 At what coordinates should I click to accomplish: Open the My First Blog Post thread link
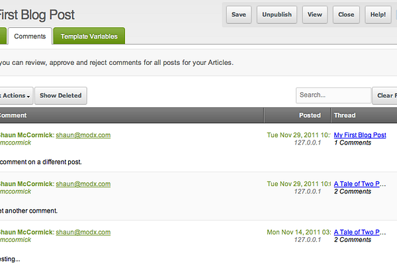(x=360, y=135)
